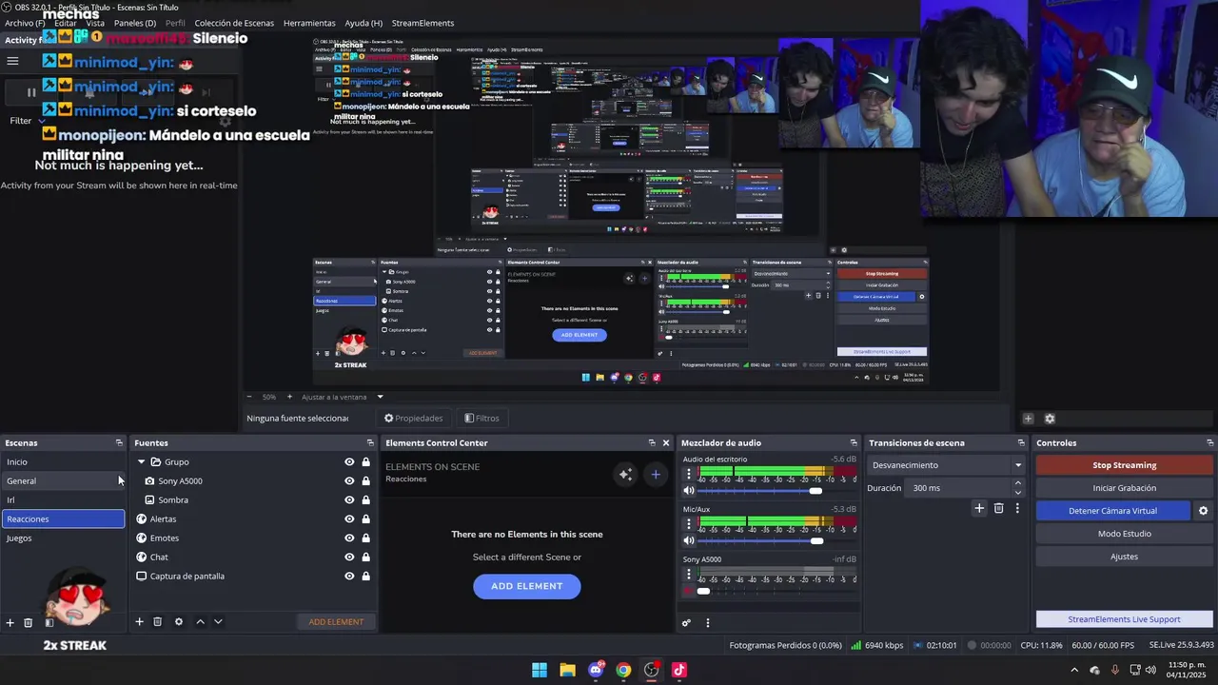Remove the scene transition with trash icon

tap(998, 508)
